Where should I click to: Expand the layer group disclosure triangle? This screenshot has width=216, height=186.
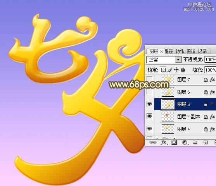point(158,138)
